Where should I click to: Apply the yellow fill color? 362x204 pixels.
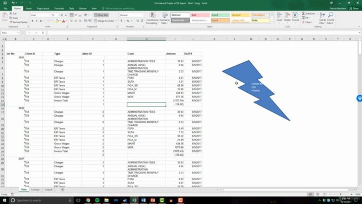[x=57, y=21]
